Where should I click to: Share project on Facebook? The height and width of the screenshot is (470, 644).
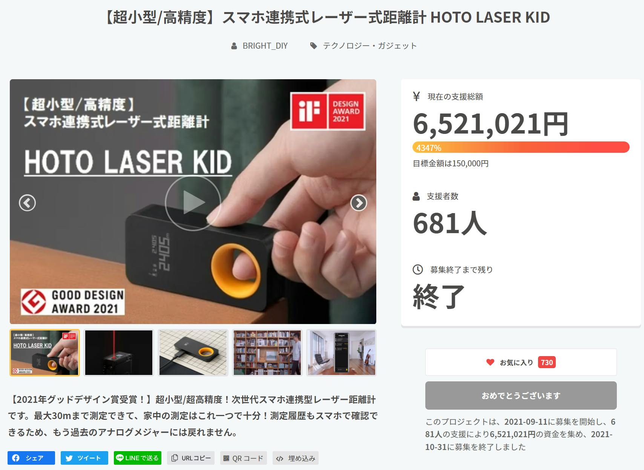click(x=31, y=458)
